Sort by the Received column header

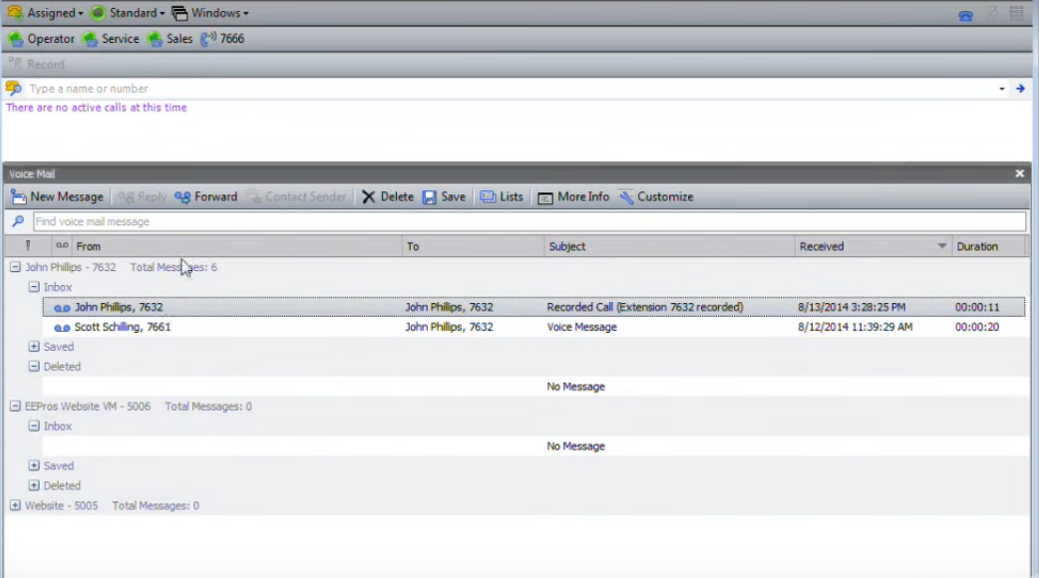(873, 246)
